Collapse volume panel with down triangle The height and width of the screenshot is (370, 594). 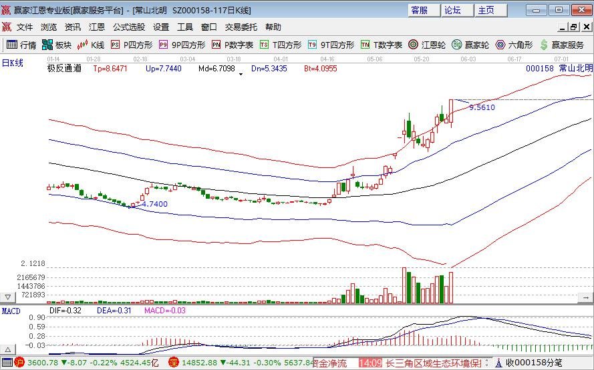pyautogui.click(x=8, y=296)
